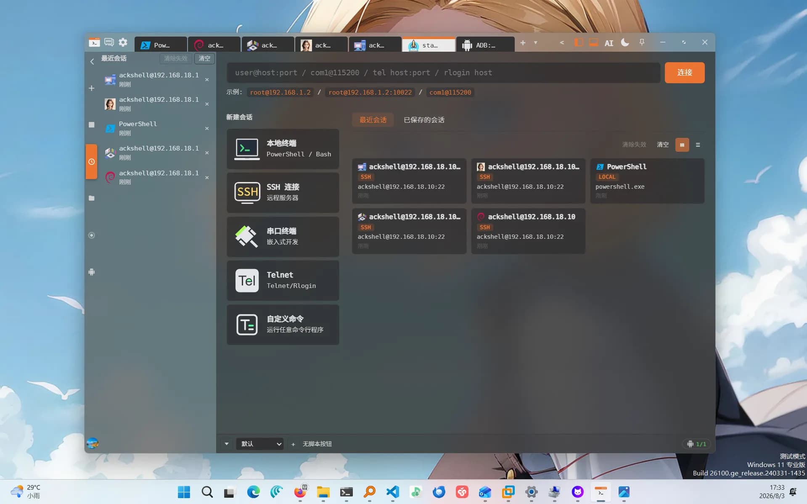Open the chat bubble icon in title bar
The height and width of the screenshot is (504, 807).
point(109,42)
